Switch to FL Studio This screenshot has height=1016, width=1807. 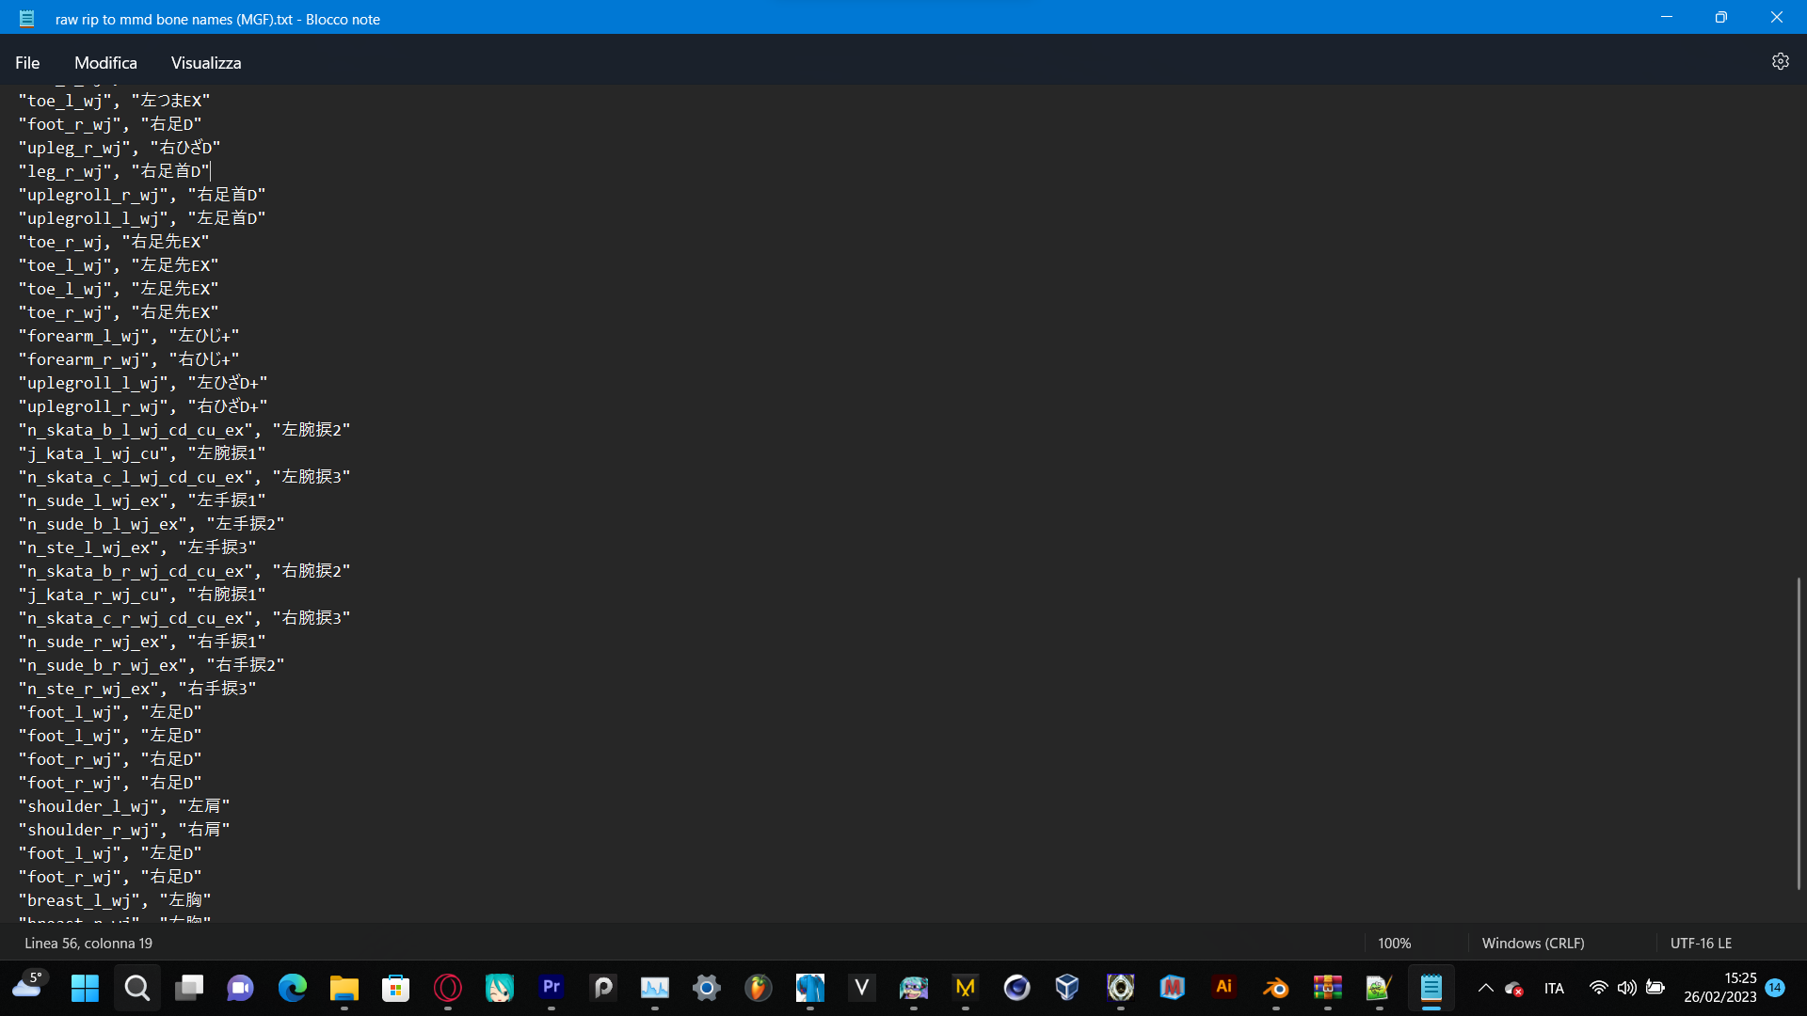click(759, 988)
